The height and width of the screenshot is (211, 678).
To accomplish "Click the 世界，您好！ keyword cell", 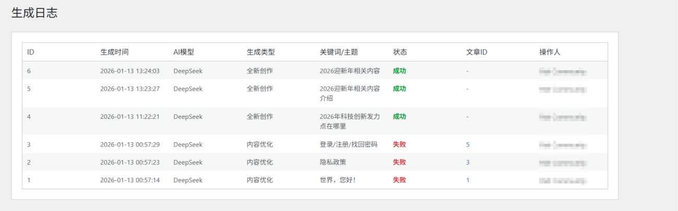I will (337, 180).
